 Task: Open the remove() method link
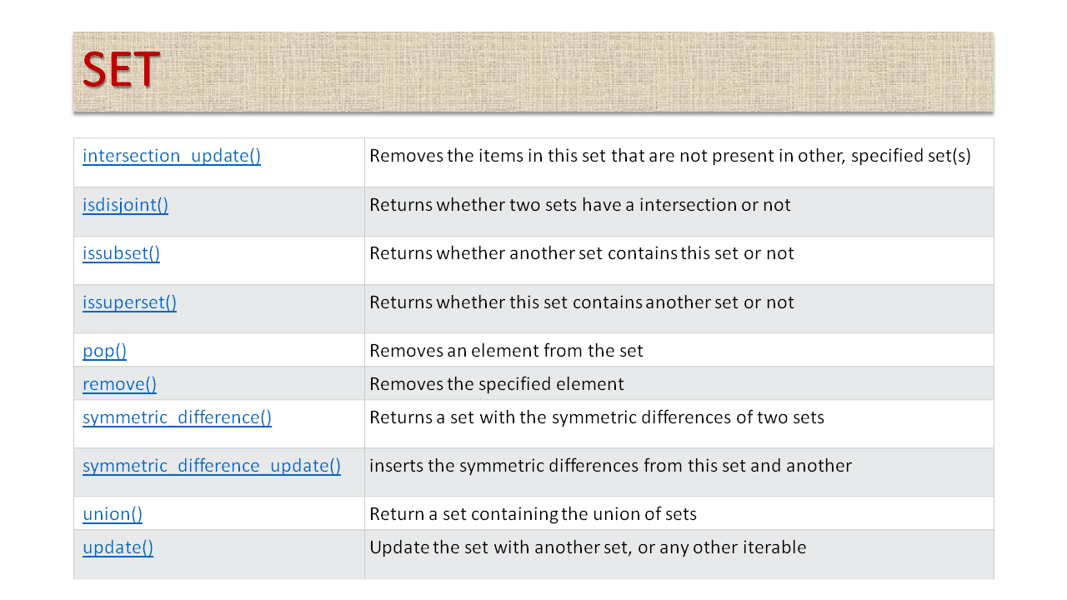[x=119, y=384]
